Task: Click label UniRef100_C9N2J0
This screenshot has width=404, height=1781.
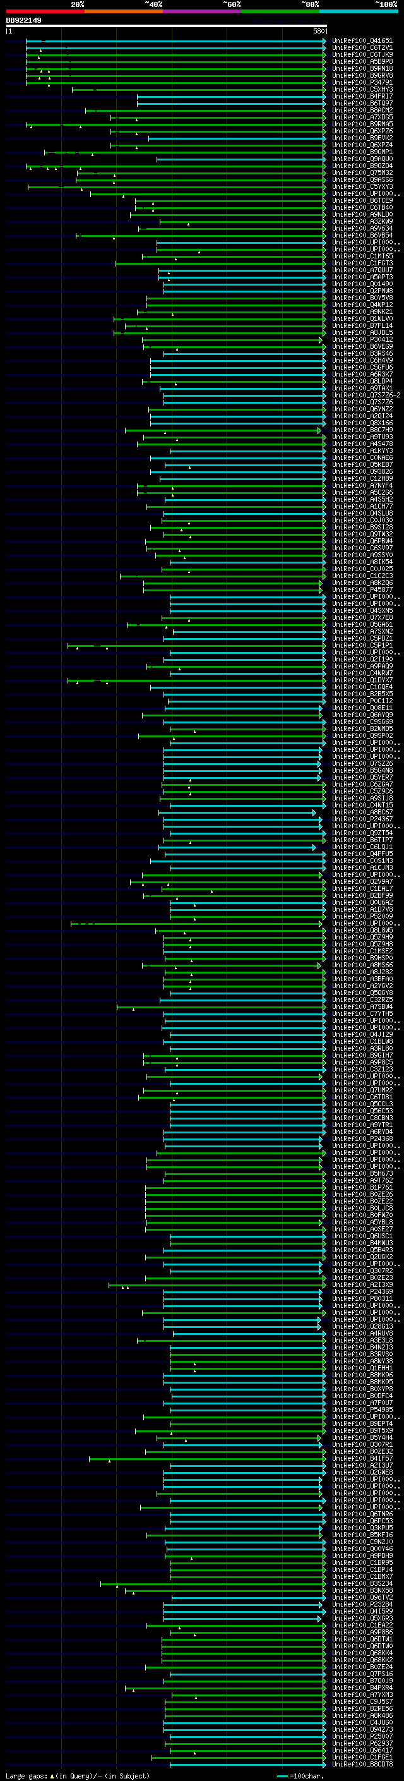Action: click(362, 1542)
